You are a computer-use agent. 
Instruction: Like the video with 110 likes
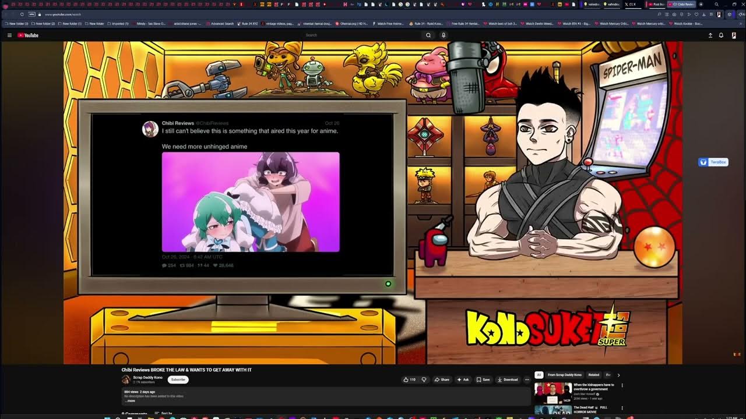point(409,379)
